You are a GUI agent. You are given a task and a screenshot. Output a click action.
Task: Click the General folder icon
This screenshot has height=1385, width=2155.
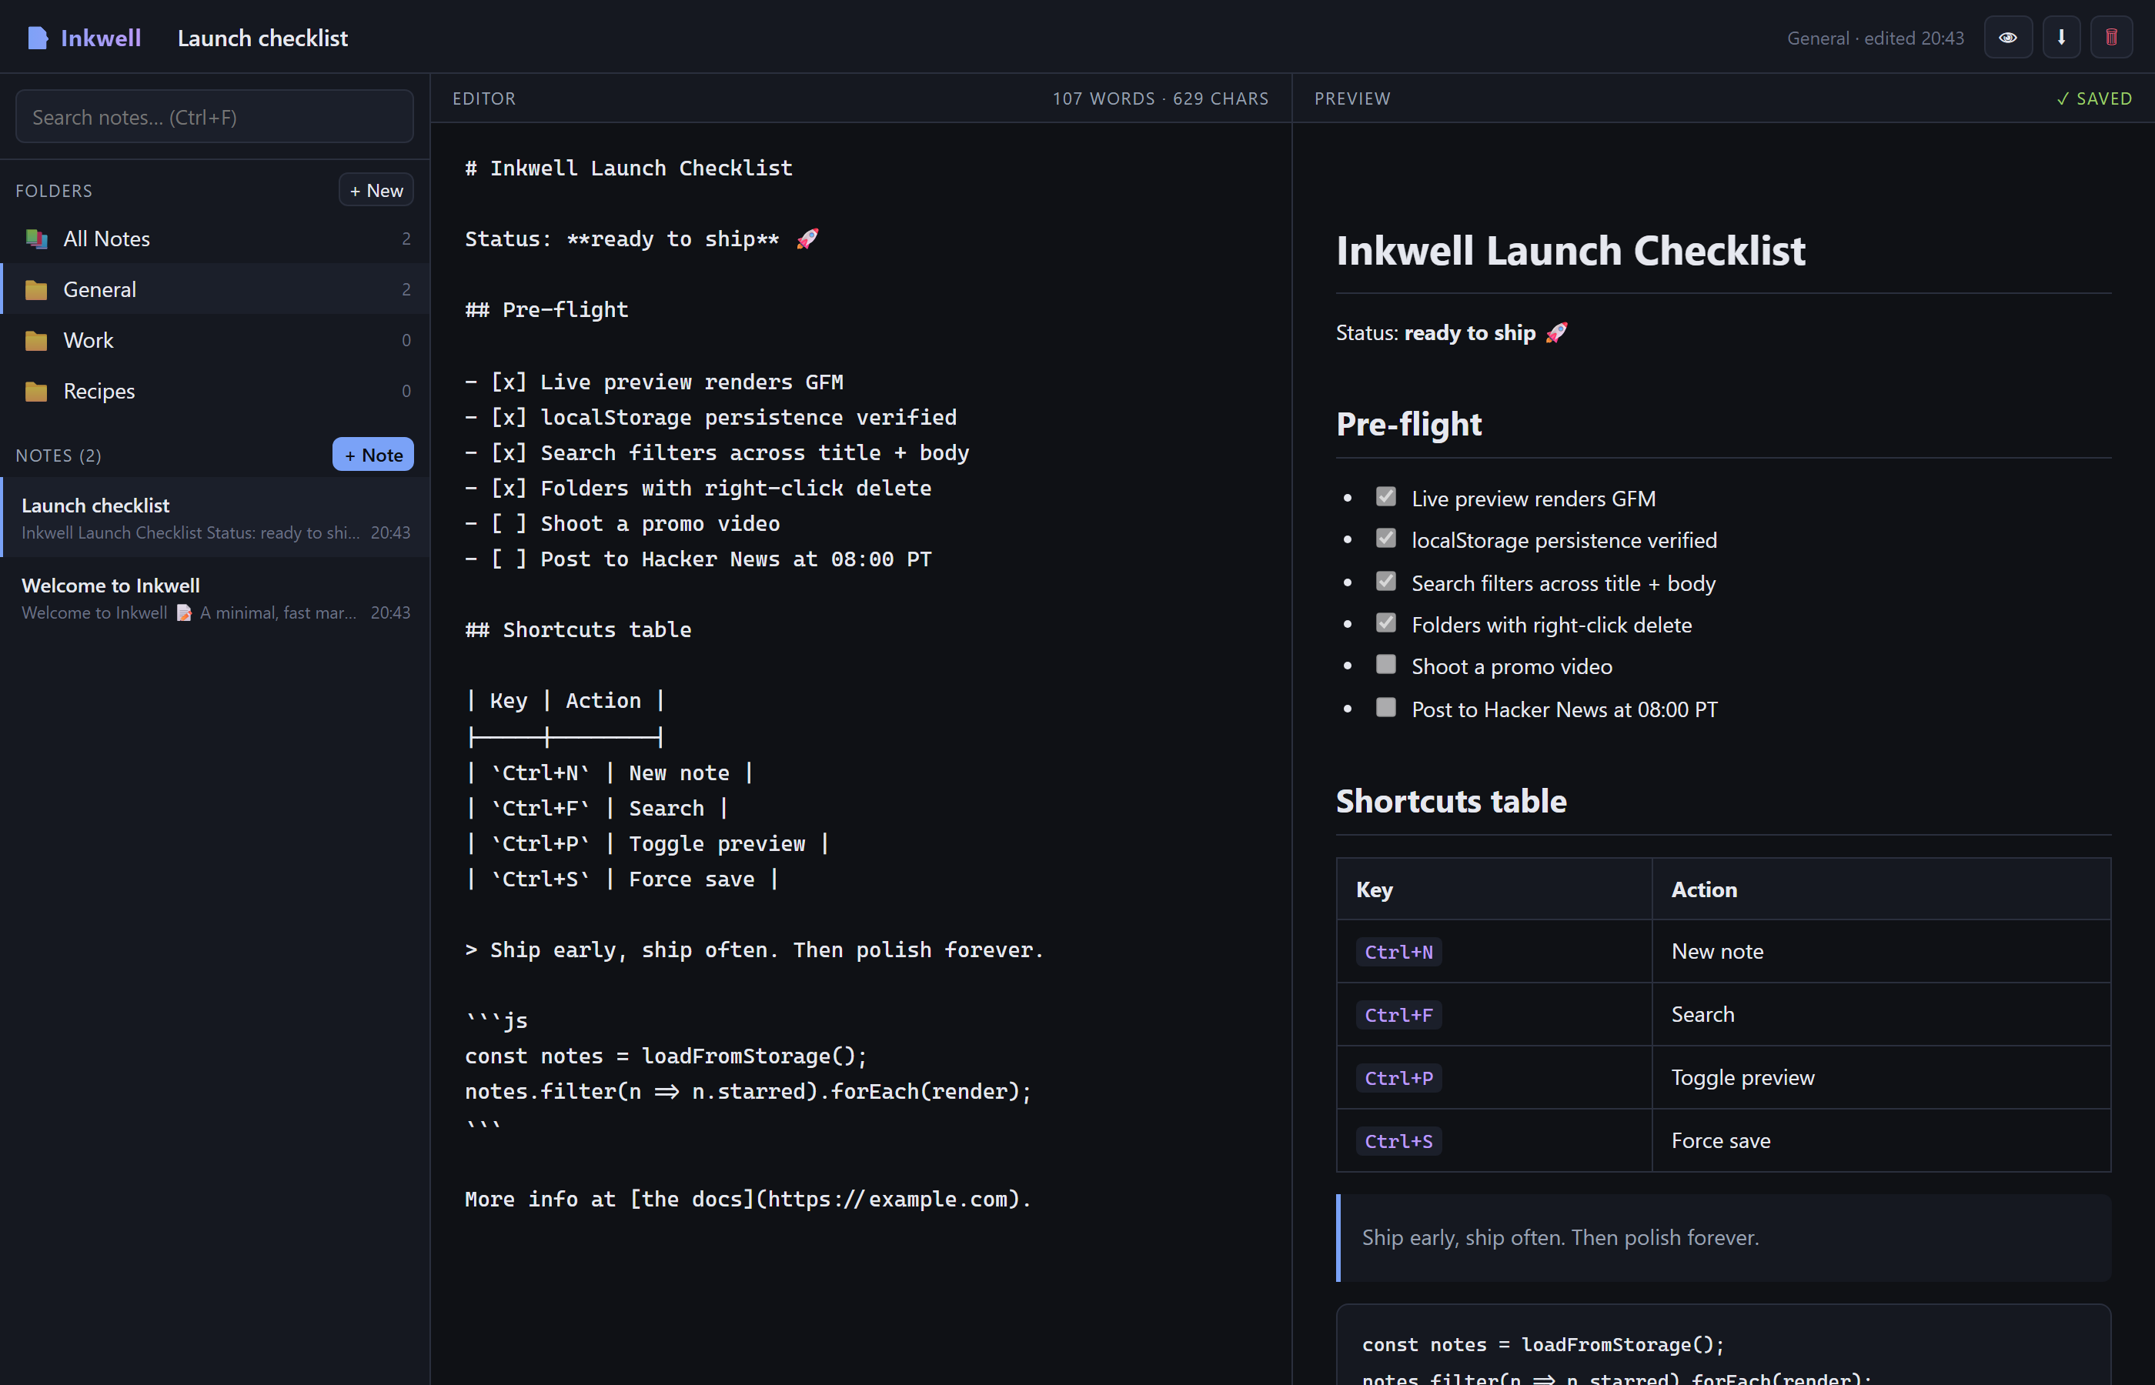[37, 289]
